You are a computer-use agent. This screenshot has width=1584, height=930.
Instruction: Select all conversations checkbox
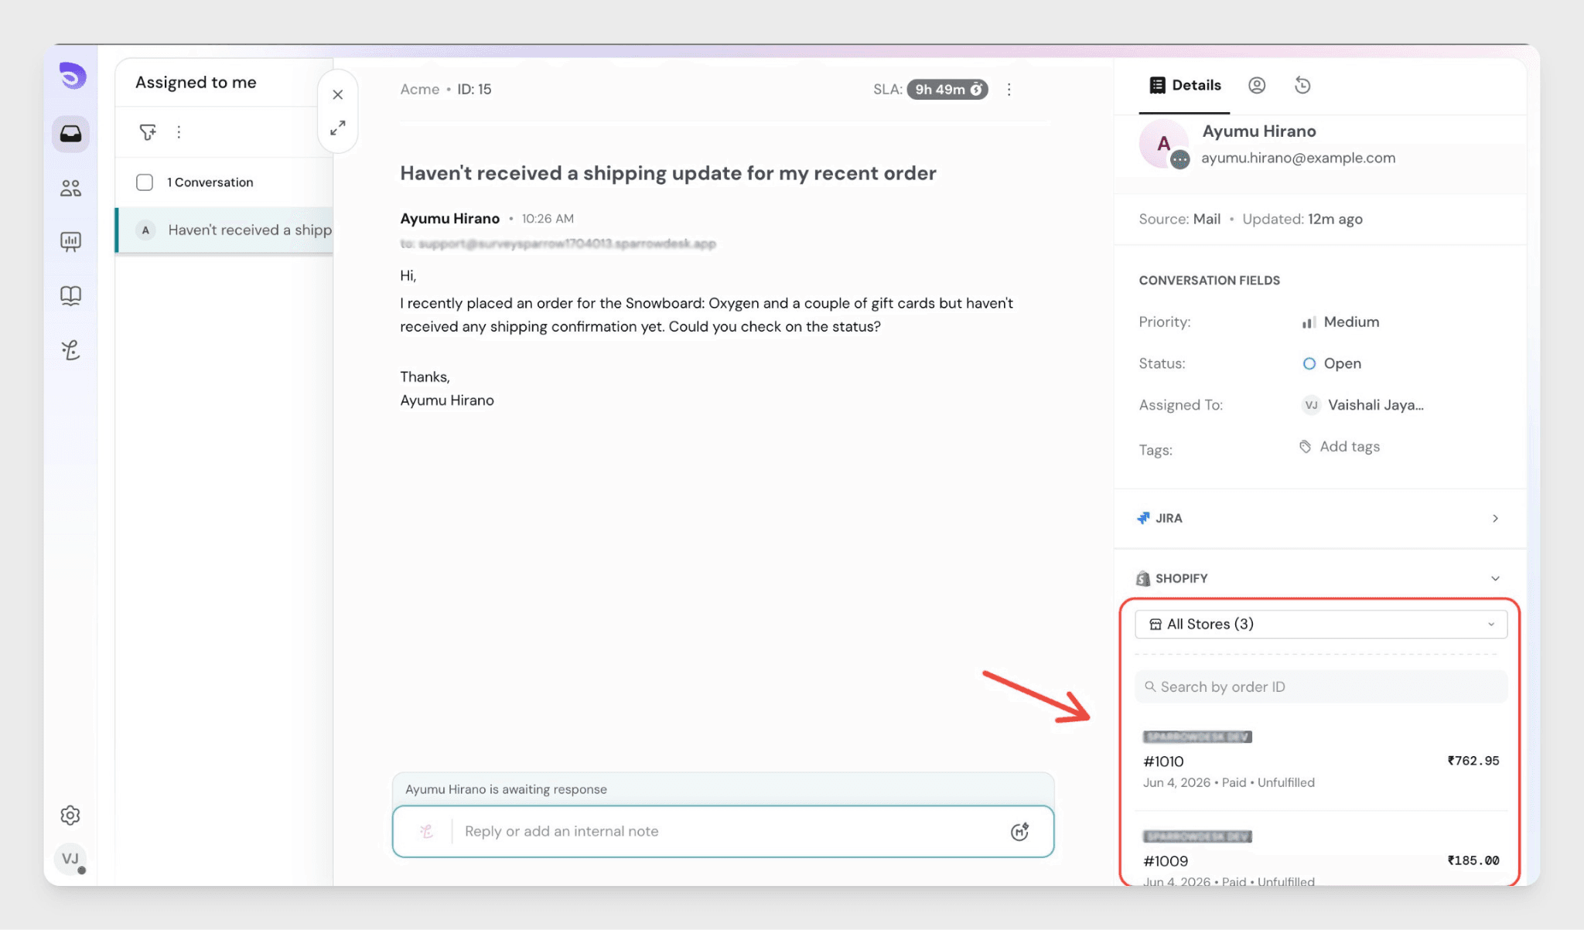coord(145,182)
